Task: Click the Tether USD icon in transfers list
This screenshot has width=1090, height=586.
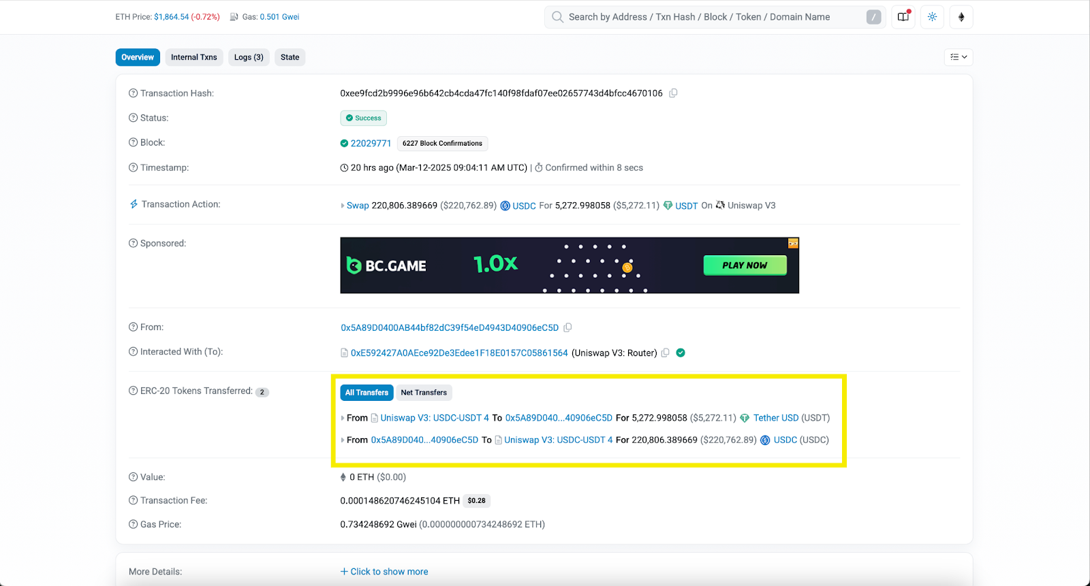Action: pyautogui.click(x=745, y=418)
